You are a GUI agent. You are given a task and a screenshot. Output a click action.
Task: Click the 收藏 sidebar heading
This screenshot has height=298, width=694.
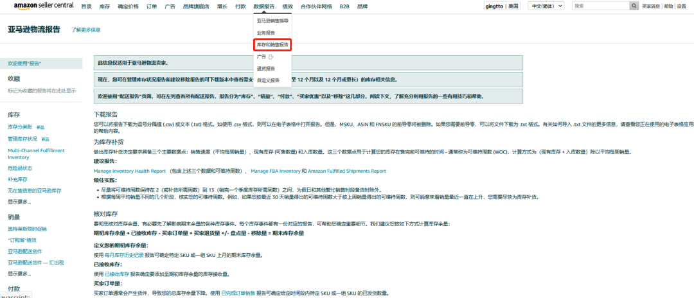click(x=13, y=79)
